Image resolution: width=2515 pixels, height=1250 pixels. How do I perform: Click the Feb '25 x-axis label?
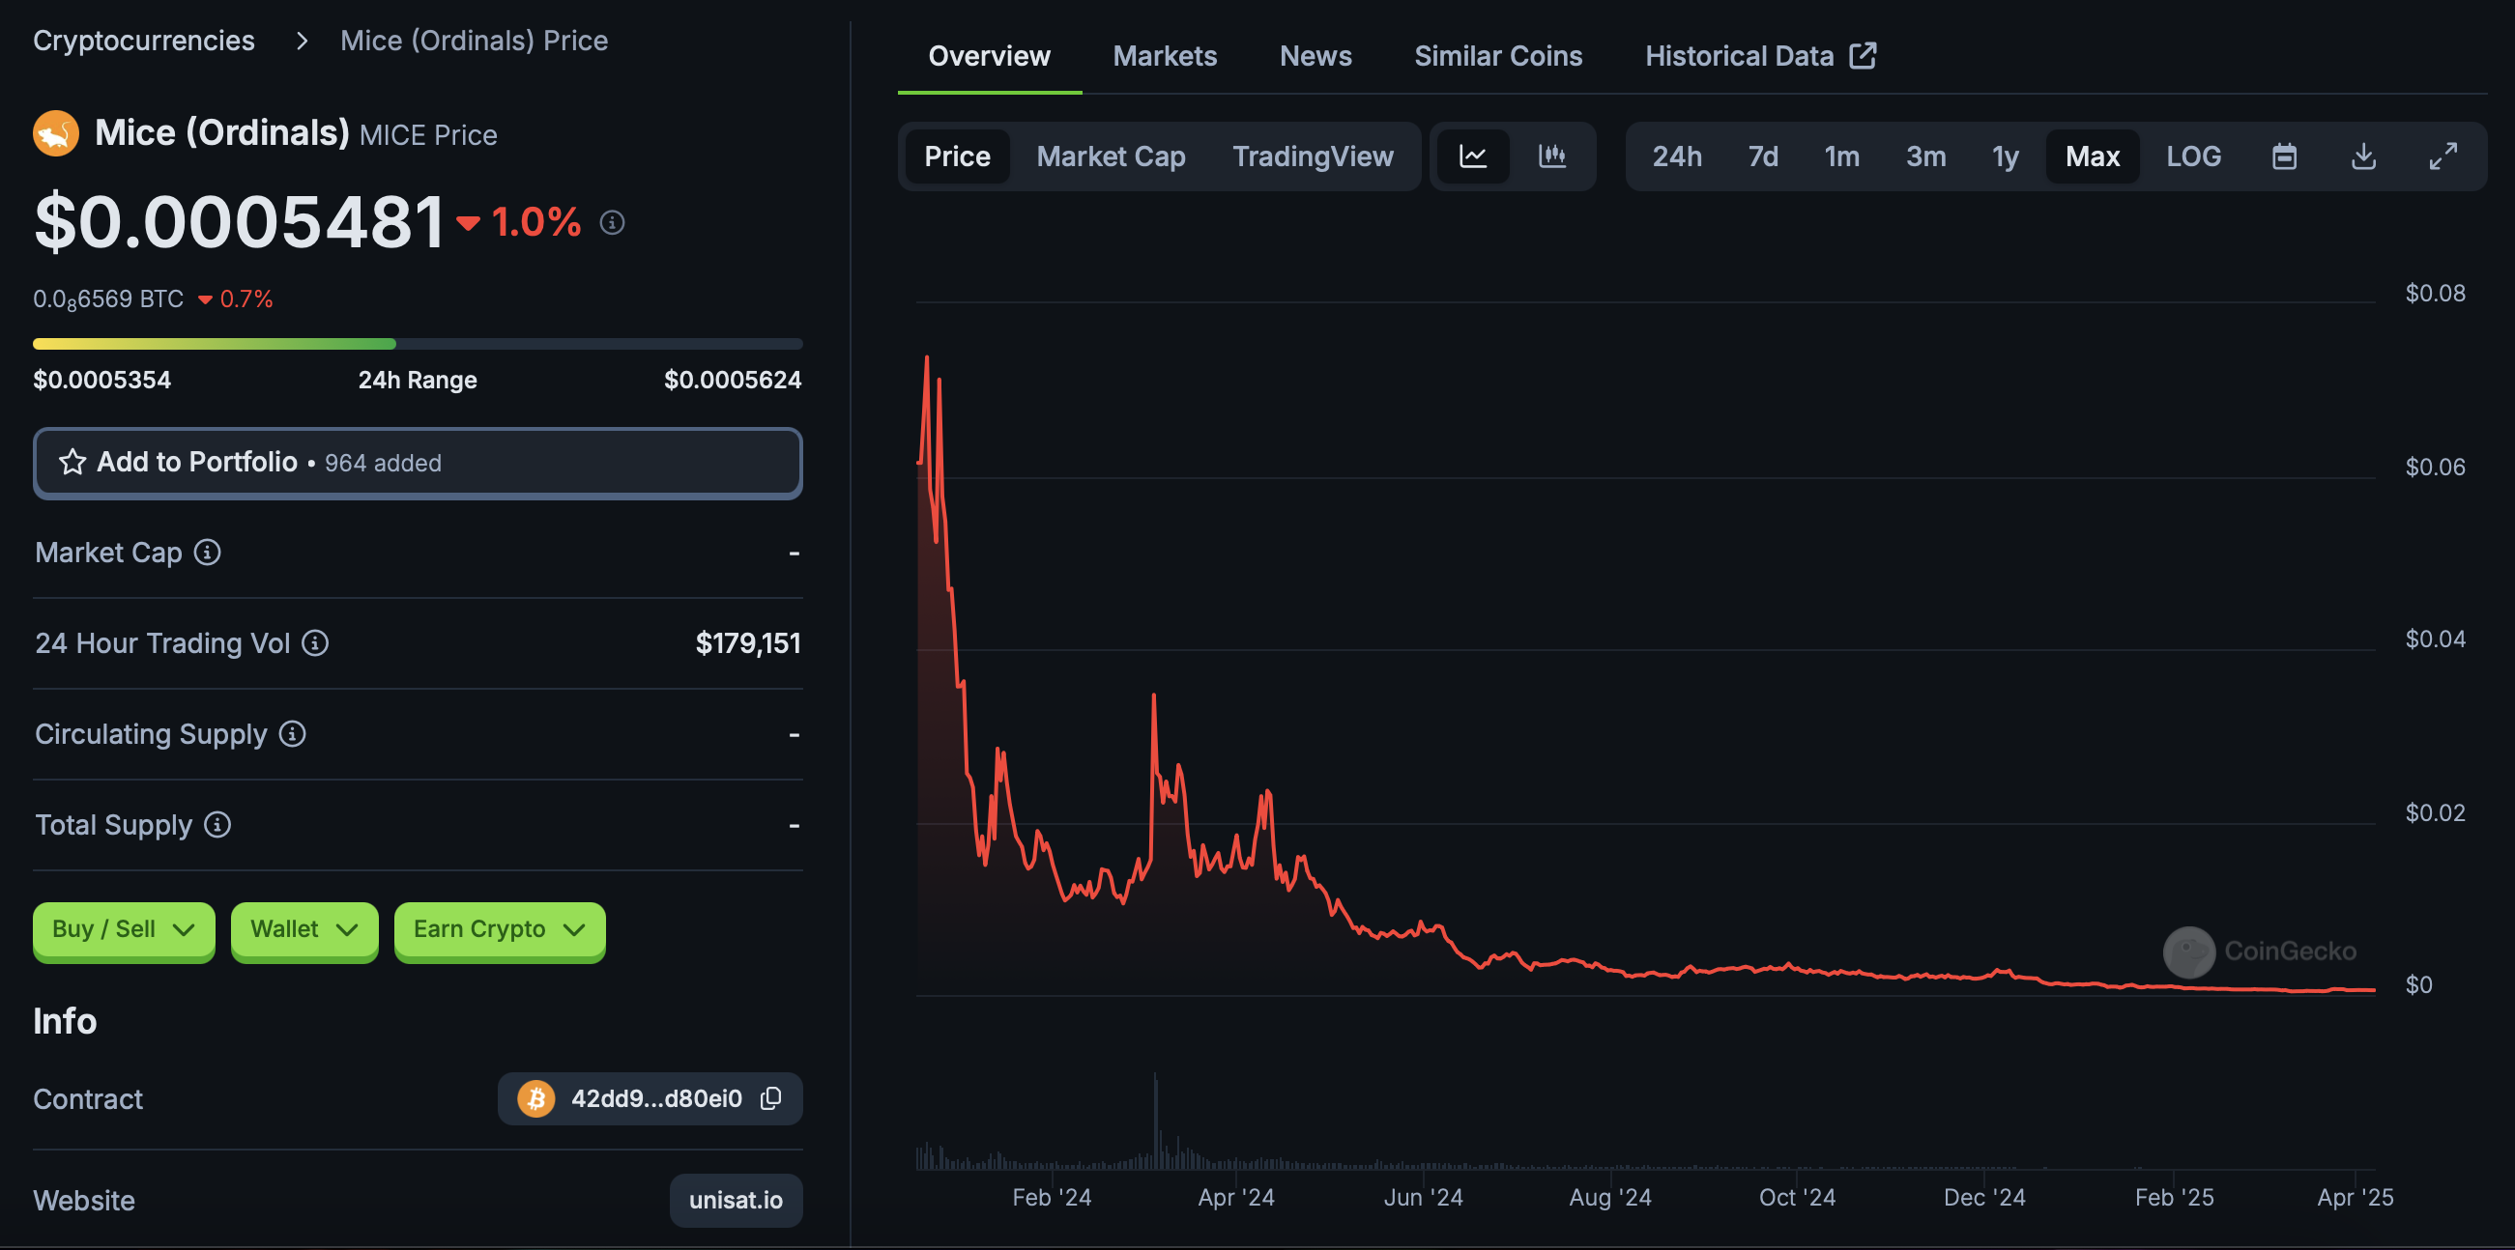2174,1197
